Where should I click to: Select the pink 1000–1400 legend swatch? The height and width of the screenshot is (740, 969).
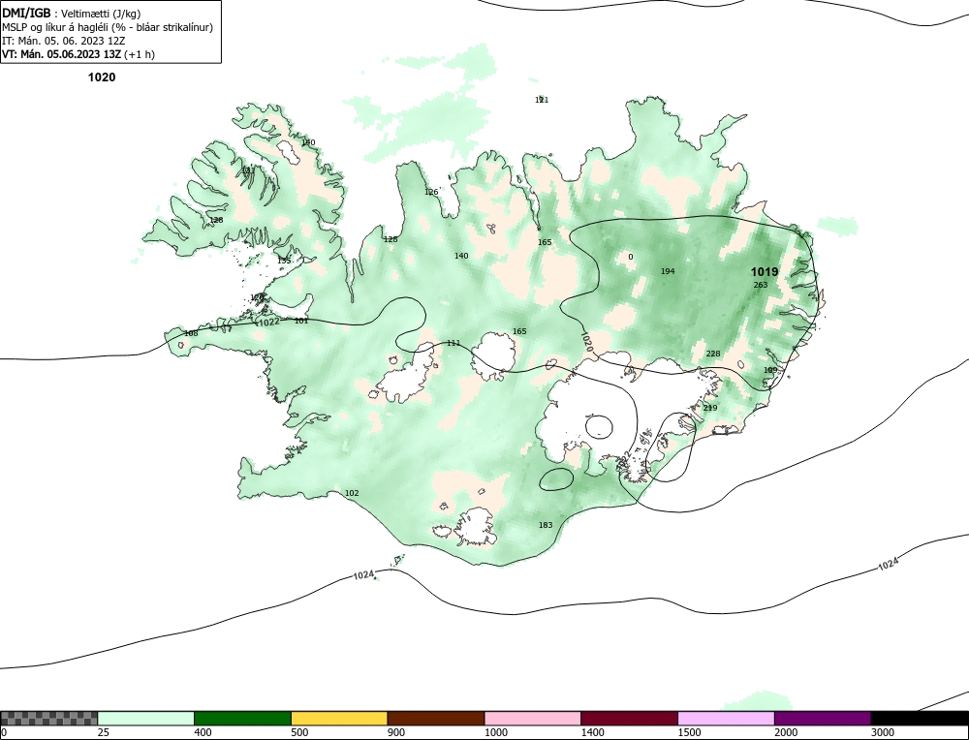point(533,718)
